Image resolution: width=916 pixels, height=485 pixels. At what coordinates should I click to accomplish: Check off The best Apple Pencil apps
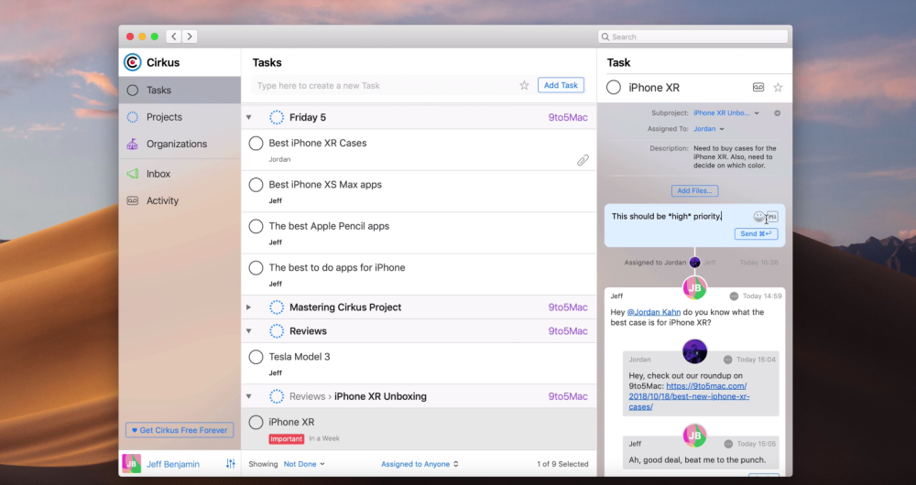(x=256, y=226)
